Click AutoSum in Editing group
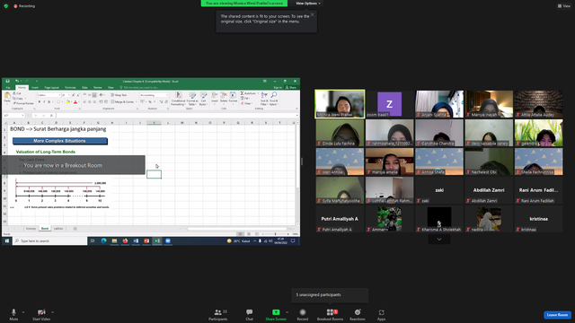Viewport: 575px width, 323px height. coord(248,93)
